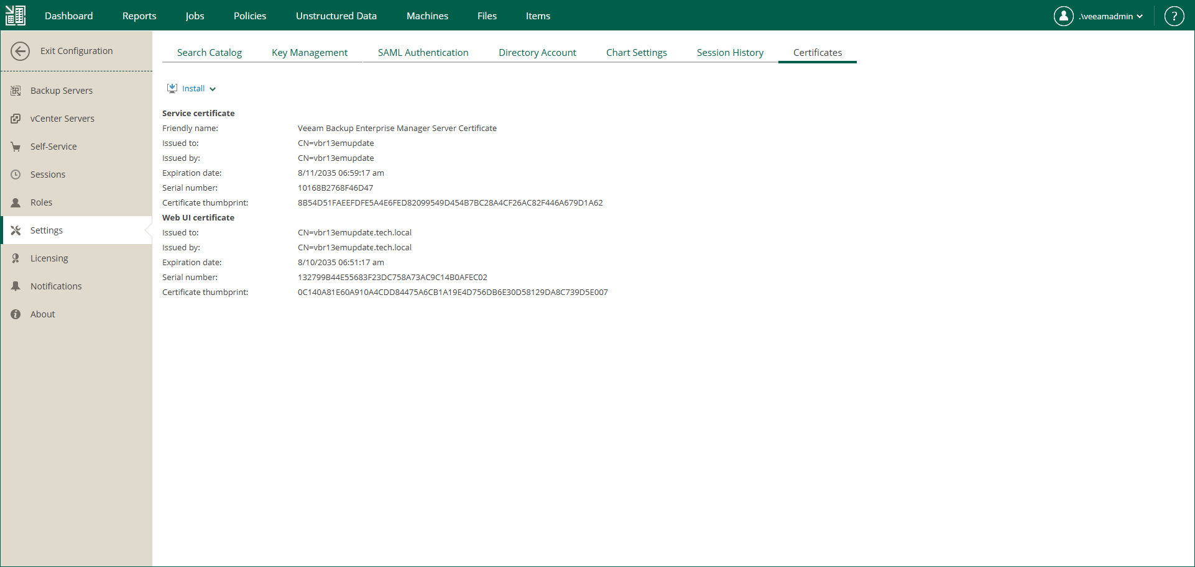This screenshot has height=567, width=1195.
Task: Click the Veeam logo in the top bar
Action: point(15,15)
